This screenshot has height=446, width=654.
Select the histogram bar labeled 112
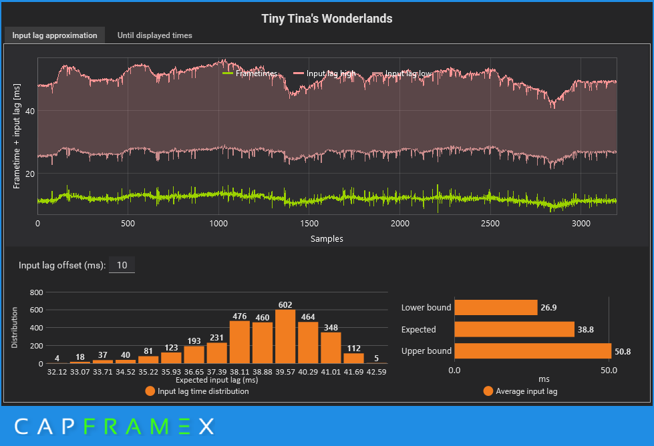tap(353, 359)
